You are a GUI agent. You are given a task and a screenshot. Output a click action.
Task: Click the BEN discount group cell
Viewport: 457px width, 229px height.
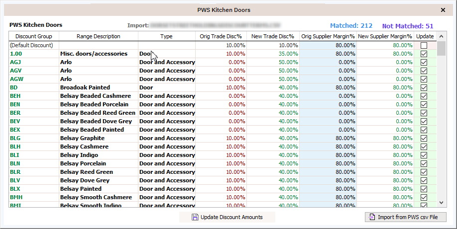click(x=34, y=104)
